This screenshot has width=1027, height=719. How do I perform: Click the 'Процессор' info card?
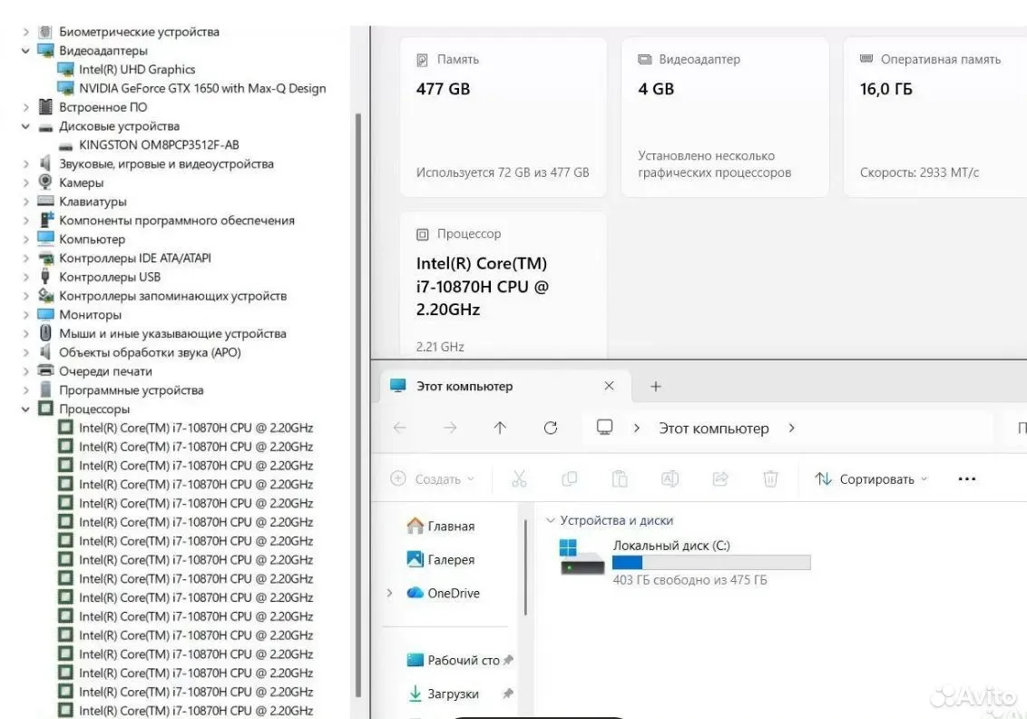(x=503, y=284)
